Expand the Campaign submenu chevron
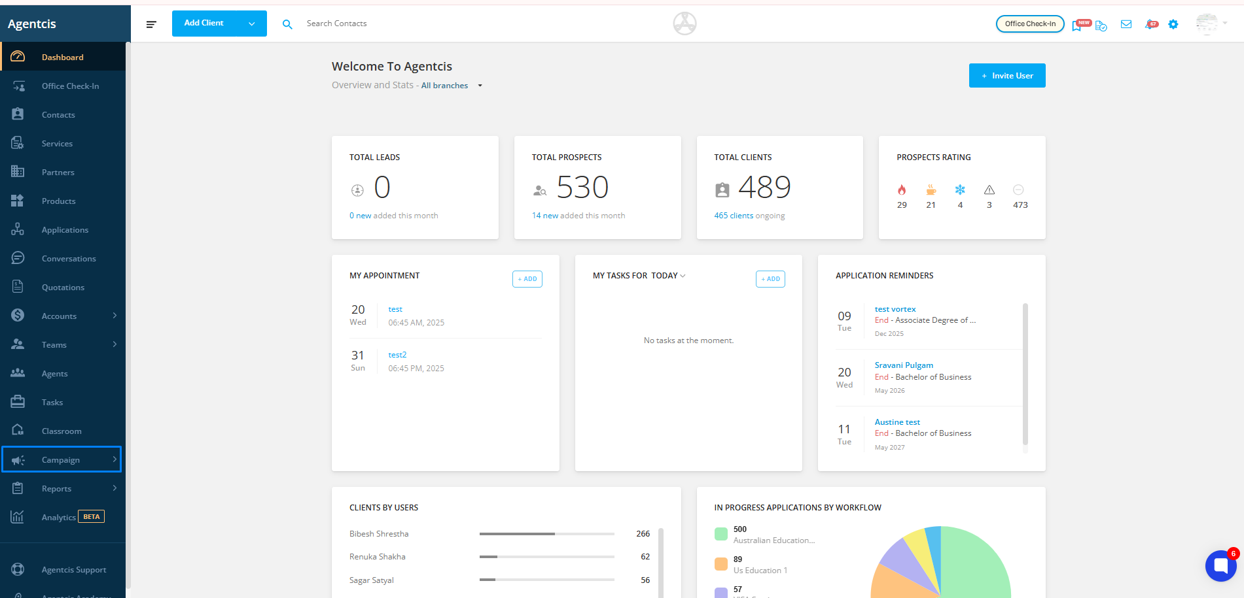 (115, 459)
